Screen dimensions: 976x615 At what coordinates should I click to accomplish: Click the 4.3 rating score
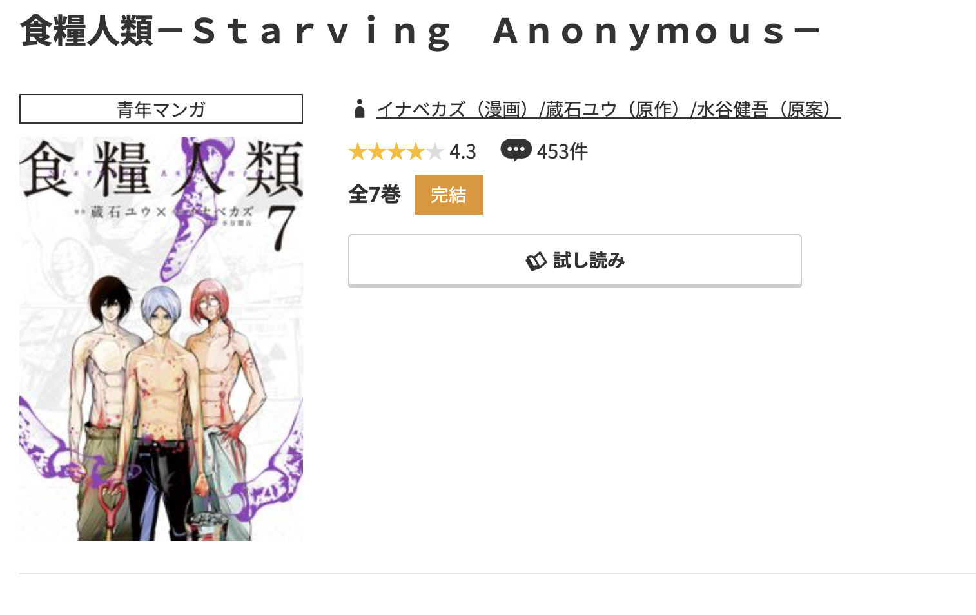463,152
